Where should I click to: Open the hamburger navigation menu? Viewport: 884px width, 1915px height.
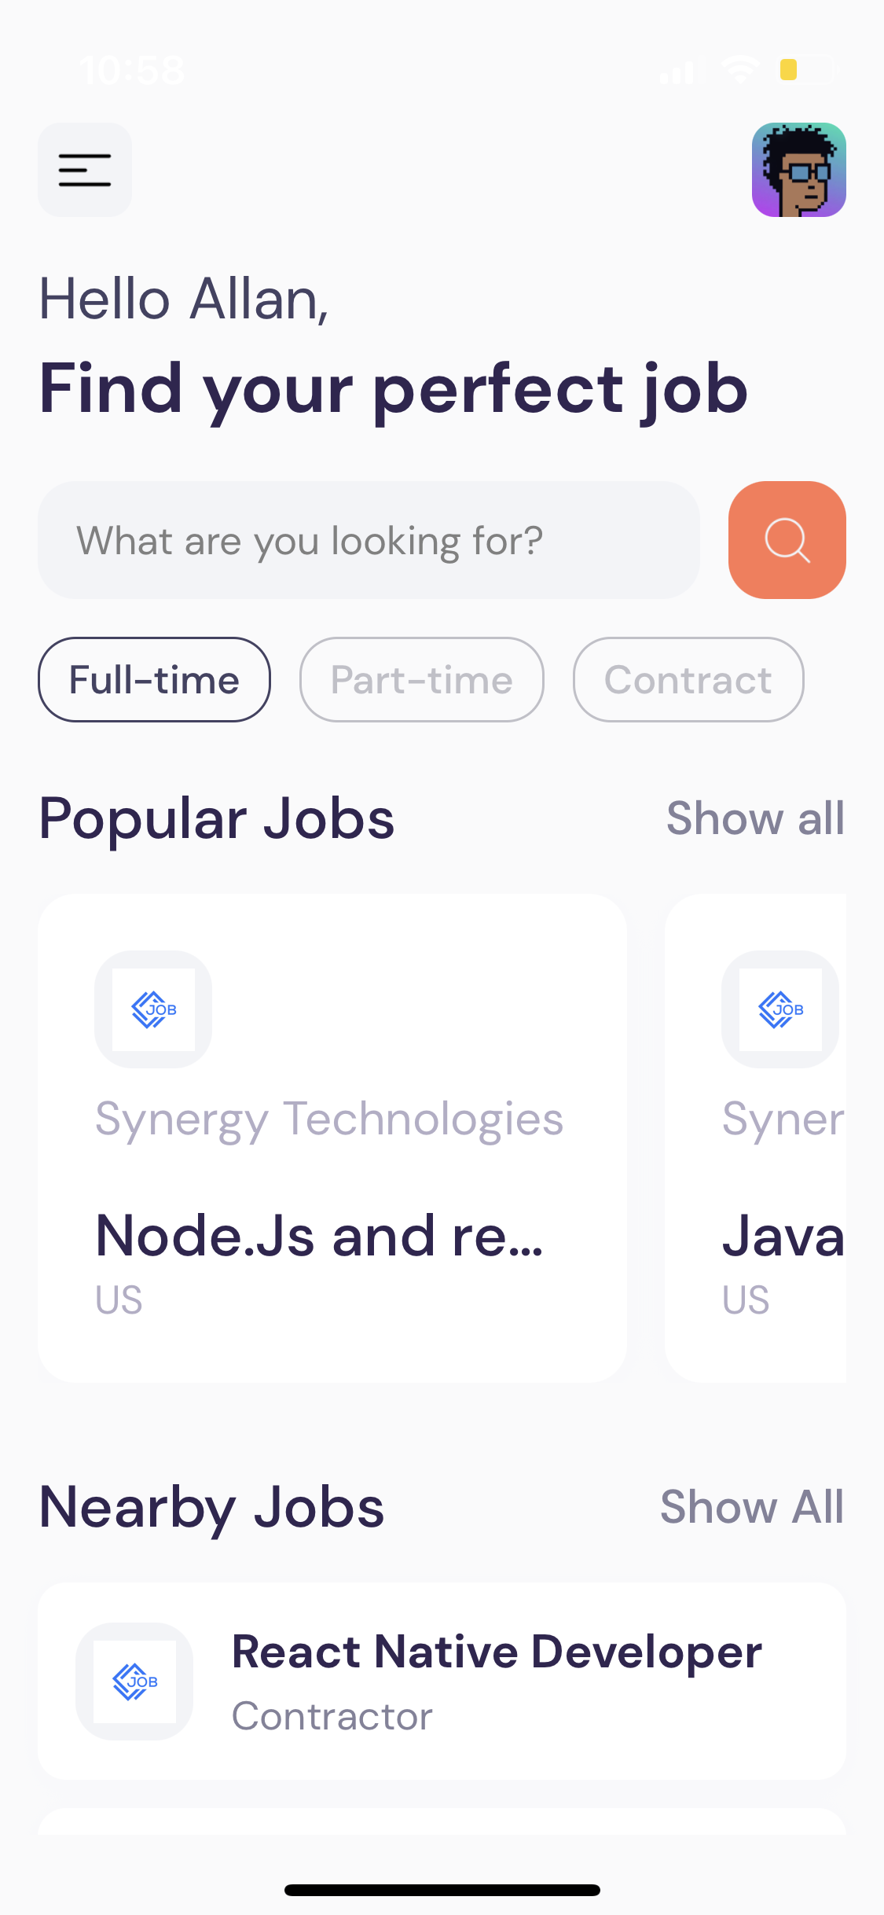coord(84,170)
